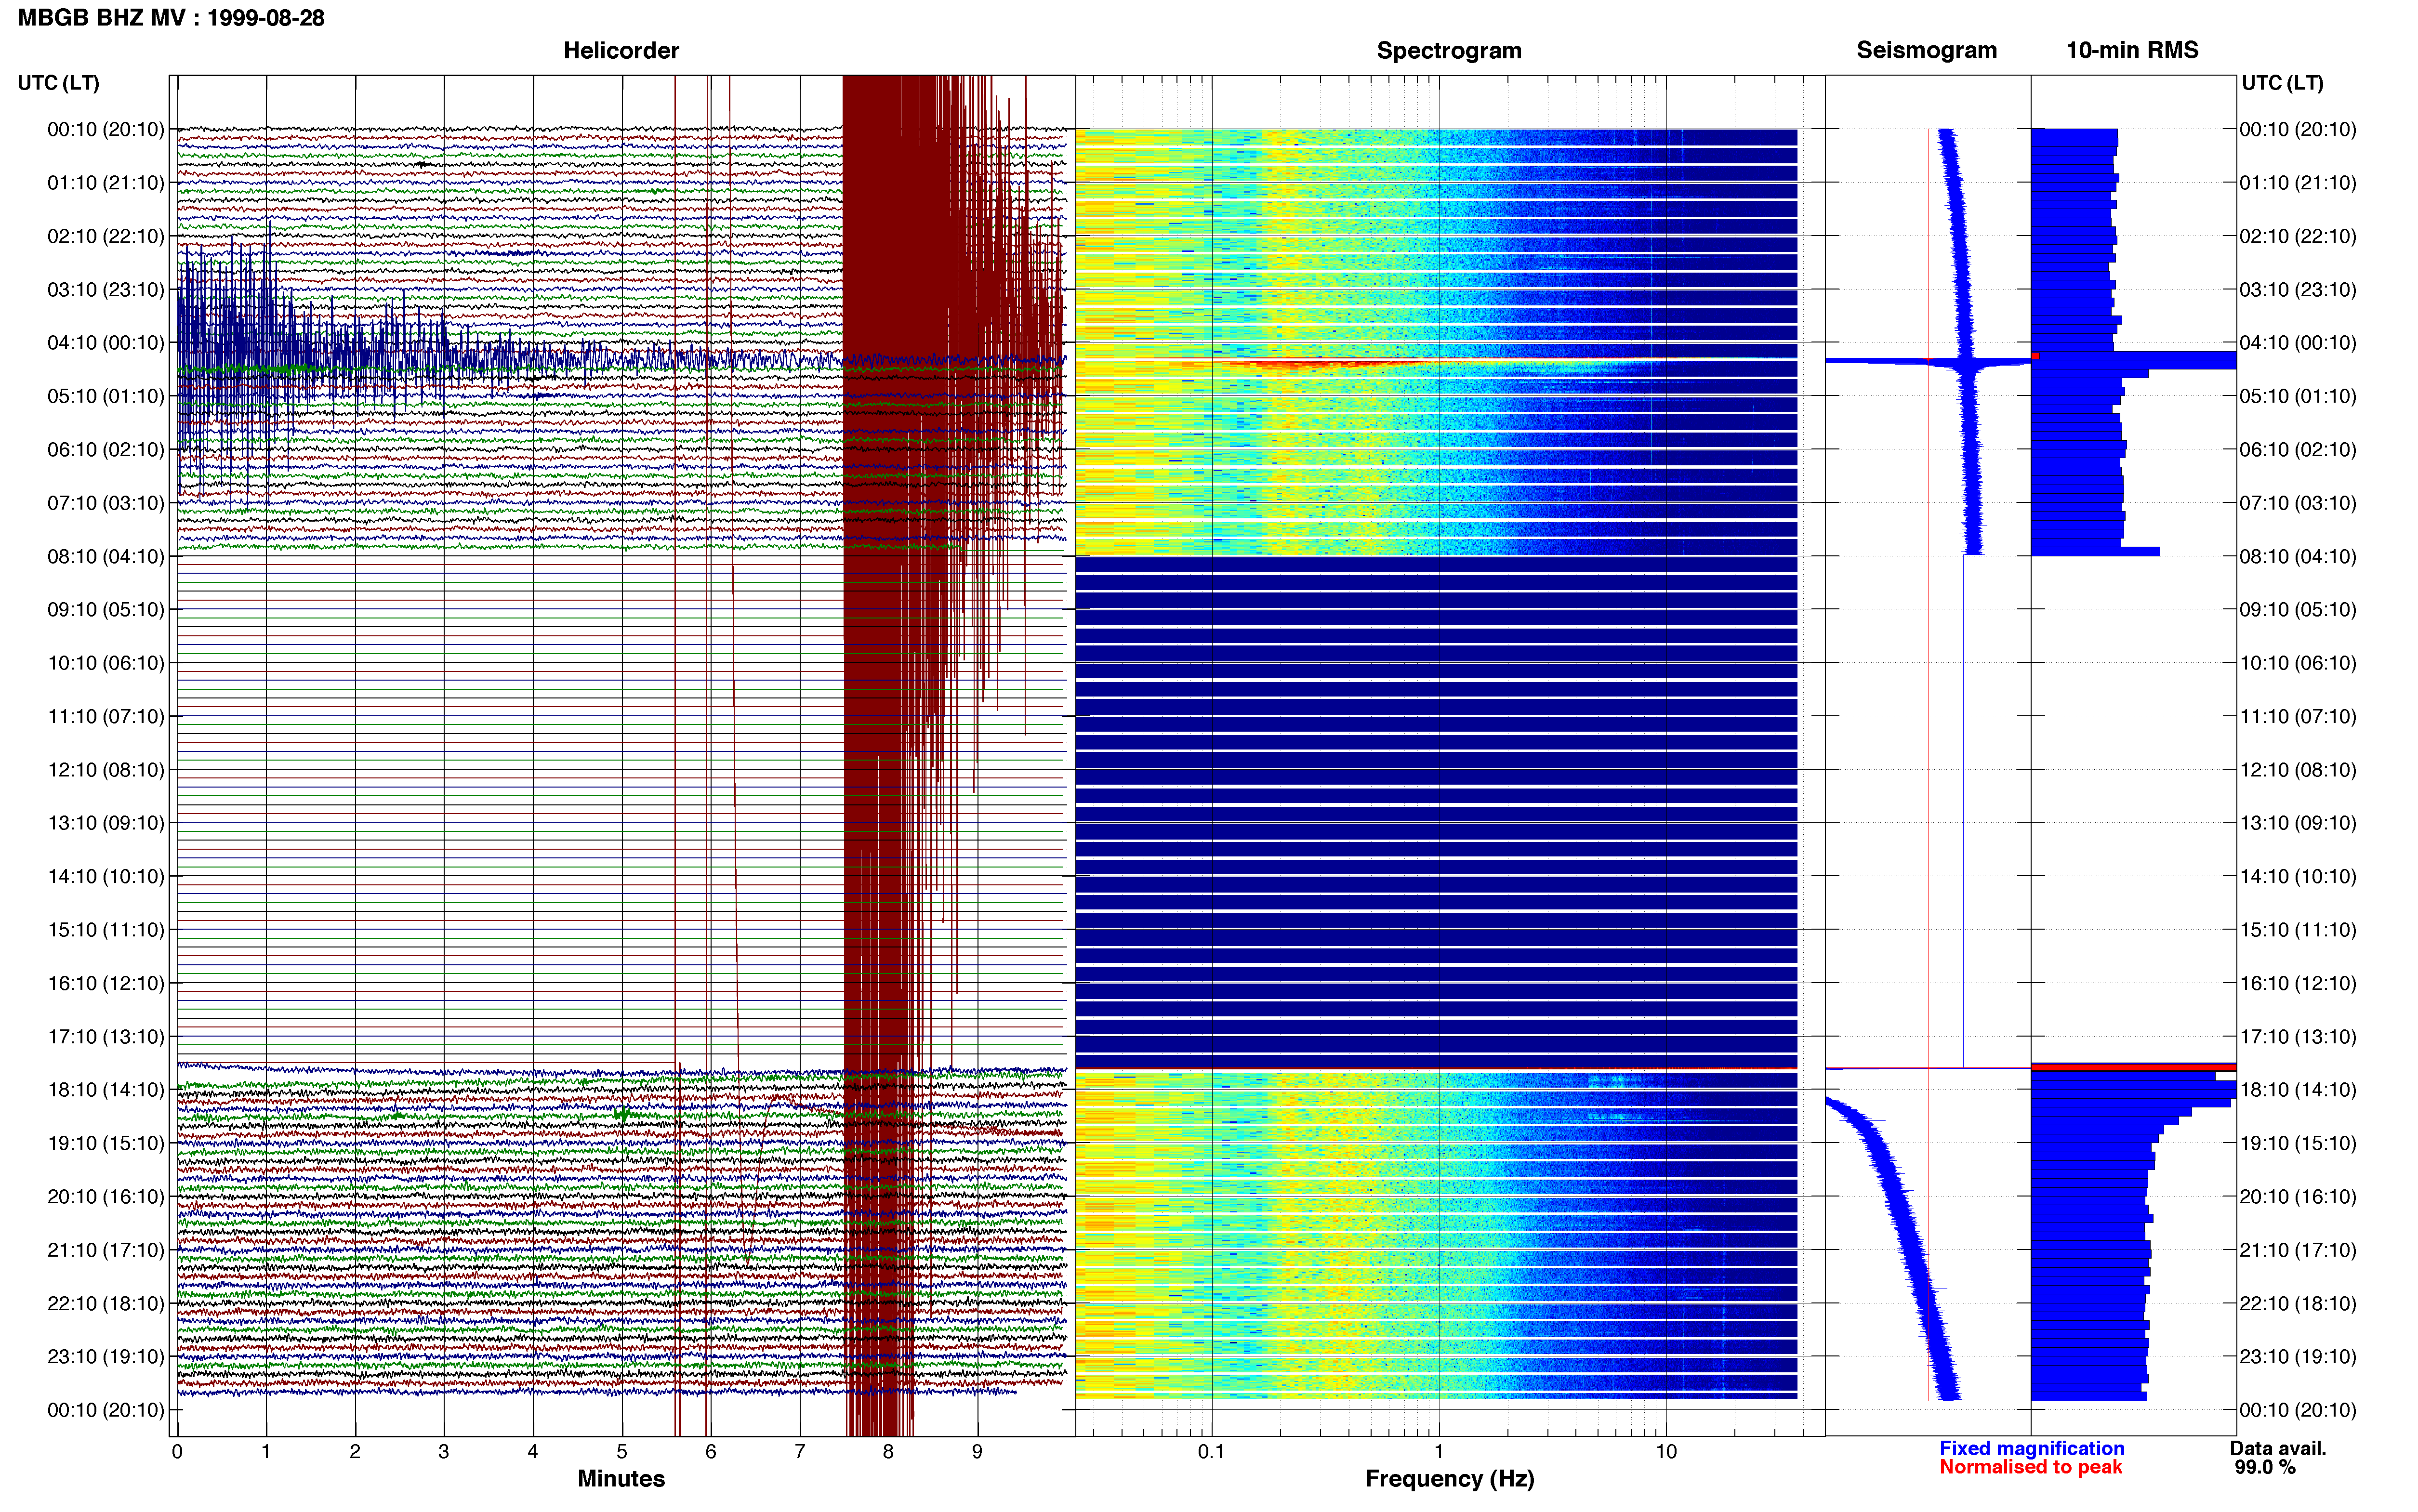Viewport: 2418px width, 1512px height.
Task: Click left time label '18:10 (14:10)'
Action: point(106,1089)
